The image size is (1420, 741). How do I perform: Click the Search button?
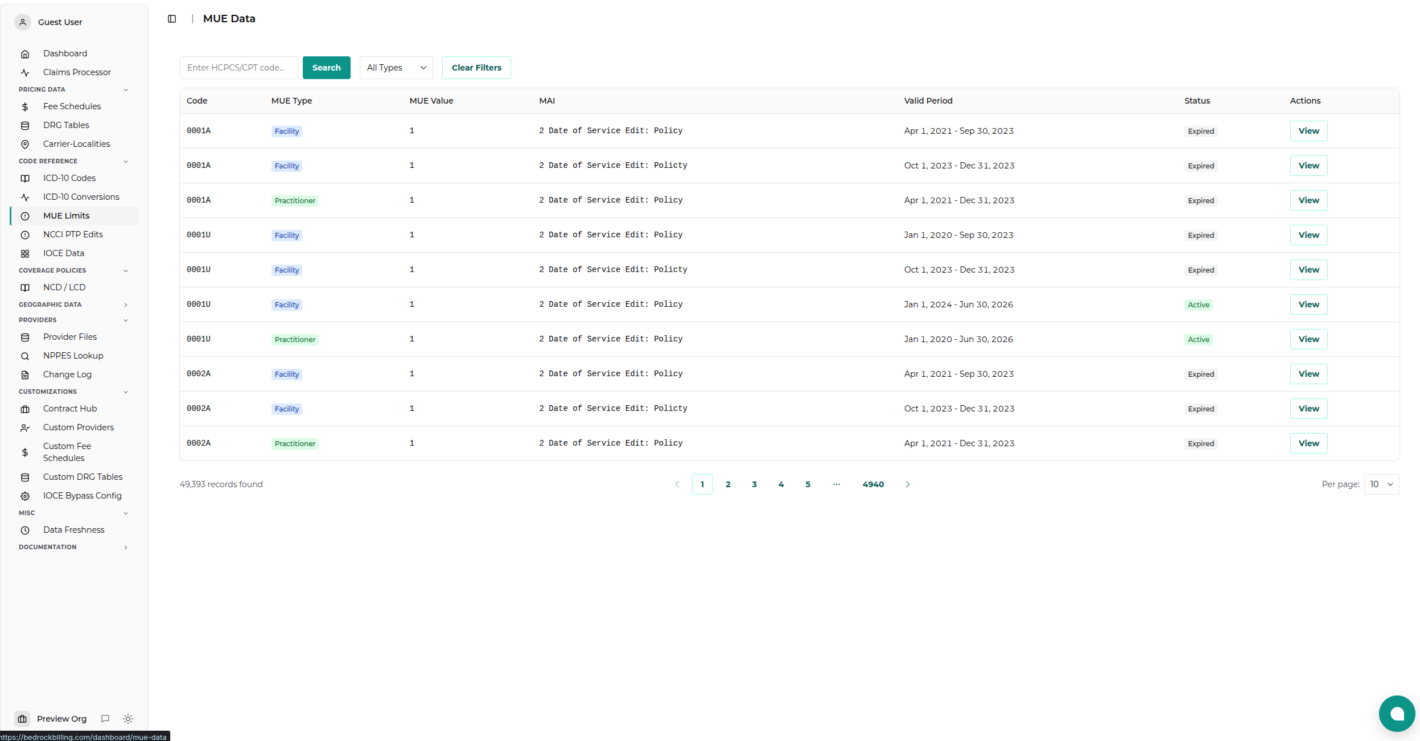(327, 68)
